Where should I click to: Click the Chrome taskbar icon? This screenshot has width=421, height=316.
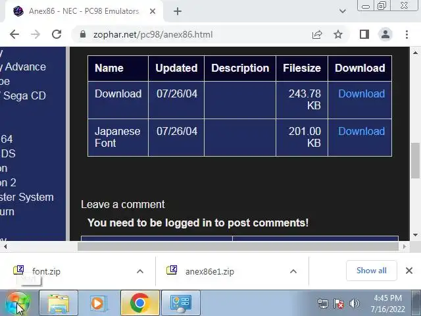(x=140, y=303)
